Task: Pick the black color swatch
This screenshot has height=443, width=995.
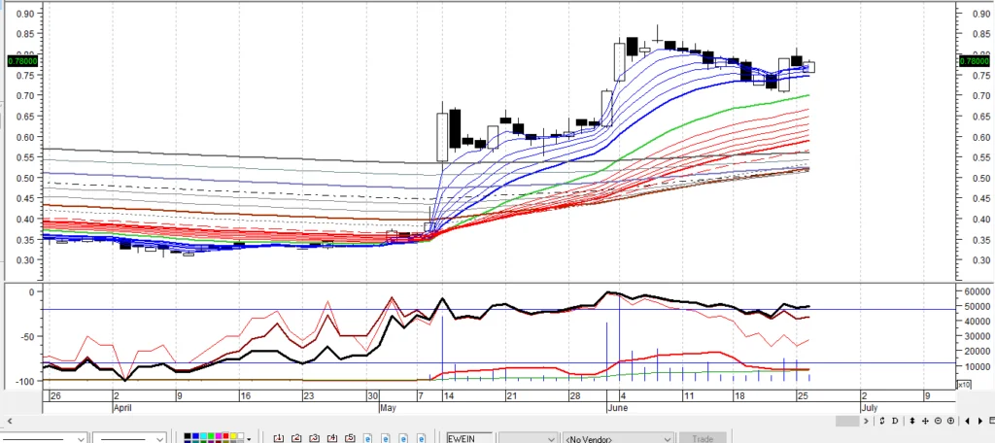Action: [188, 437]
